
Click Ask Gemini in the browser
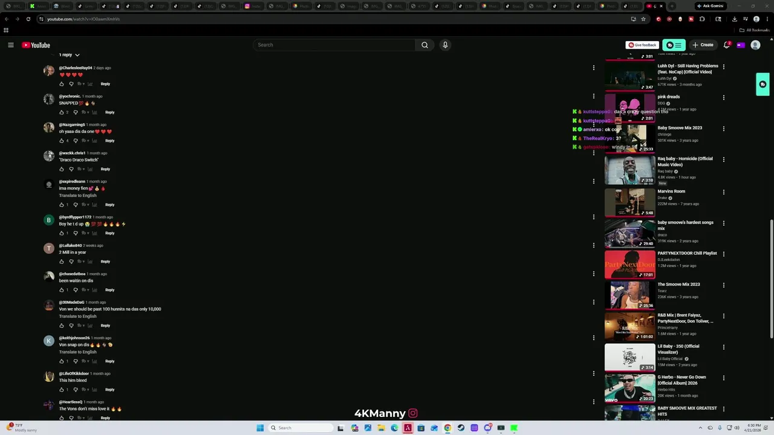click(x=710, y=6)
